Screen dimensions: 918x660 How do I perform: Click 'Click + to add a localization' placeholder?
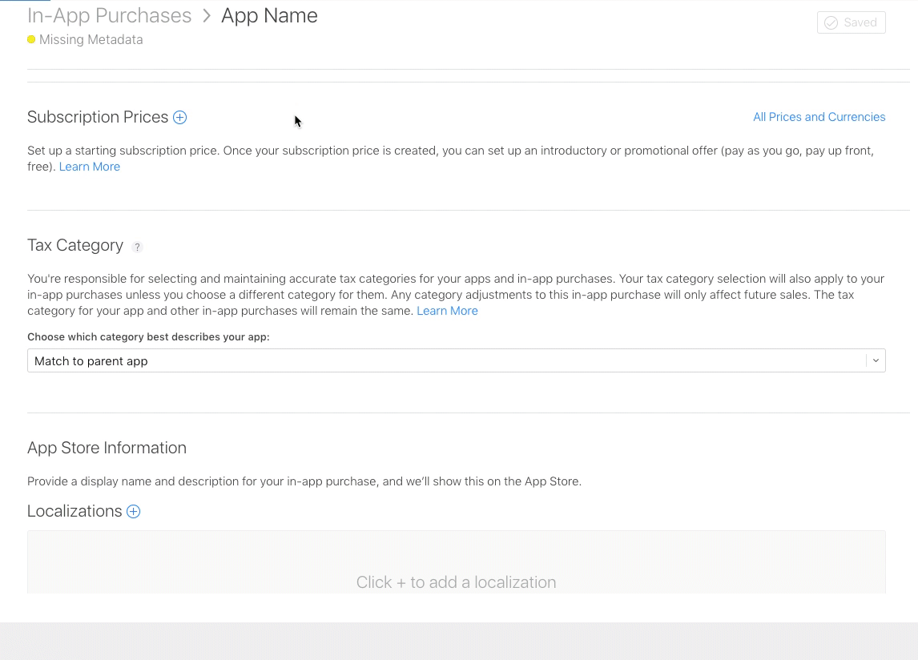pyautogui.click(x=456, y=582)
